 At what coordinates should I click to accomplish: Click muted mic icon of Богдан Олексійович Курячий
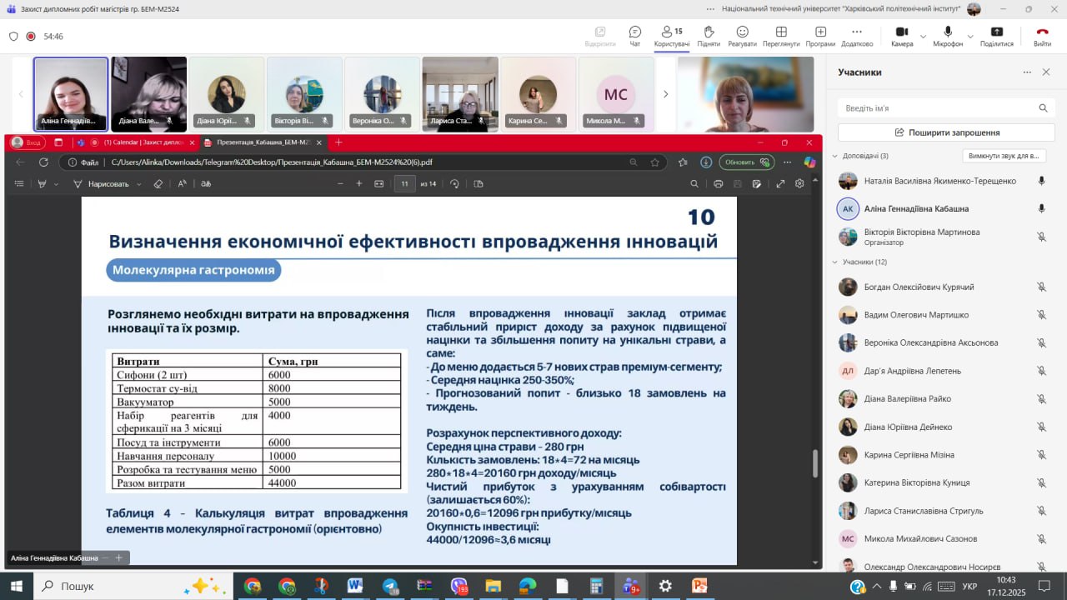[x=1041, y=287]
